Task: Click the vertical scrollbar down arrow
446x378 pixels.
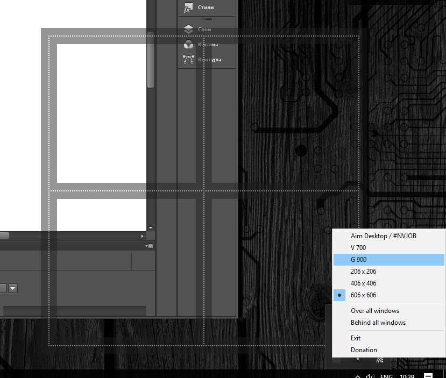Action: click(151, 227)
